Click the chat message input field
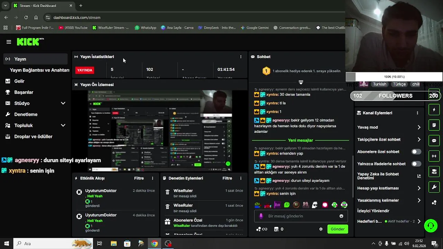The width and height of the screenshot is (443, 249). (300, 216)
